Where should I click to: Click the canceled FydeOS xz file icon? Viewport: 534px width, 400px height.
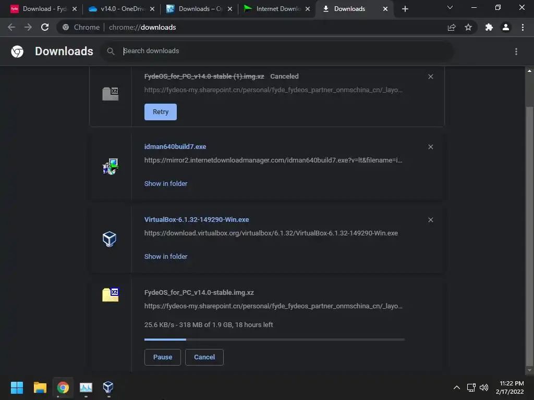pos(111,94)
